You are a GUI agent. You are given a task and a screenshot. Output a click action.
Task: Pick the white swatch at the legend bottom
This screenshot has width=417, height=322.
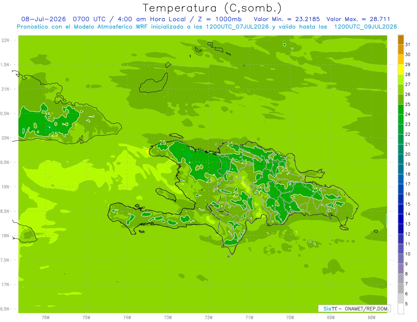(x=401, y=309)
